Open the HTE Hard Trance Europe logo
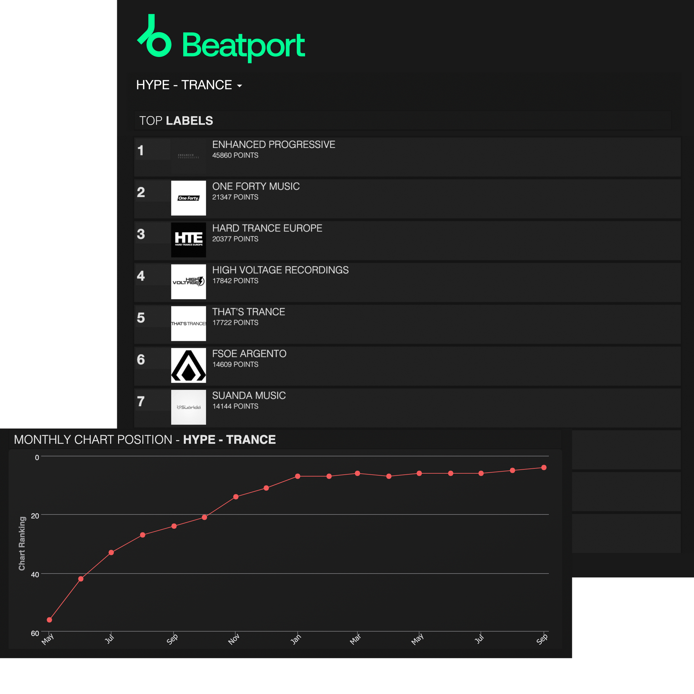 [189, 240]
